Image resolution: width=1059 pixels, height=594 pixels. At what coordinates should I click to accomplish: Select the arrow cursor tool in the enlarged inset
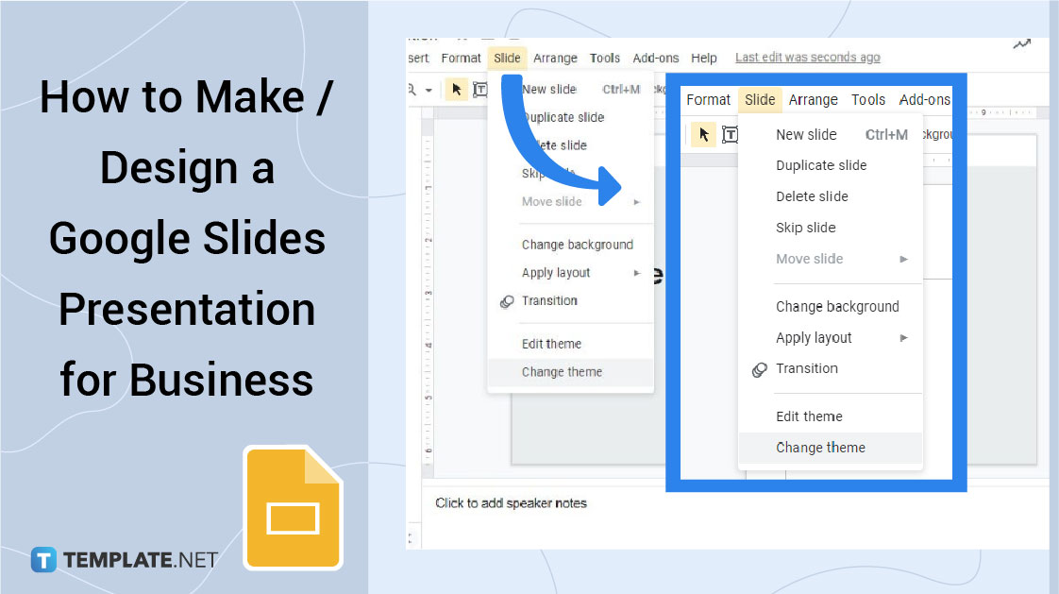click(x=703, y=134)
